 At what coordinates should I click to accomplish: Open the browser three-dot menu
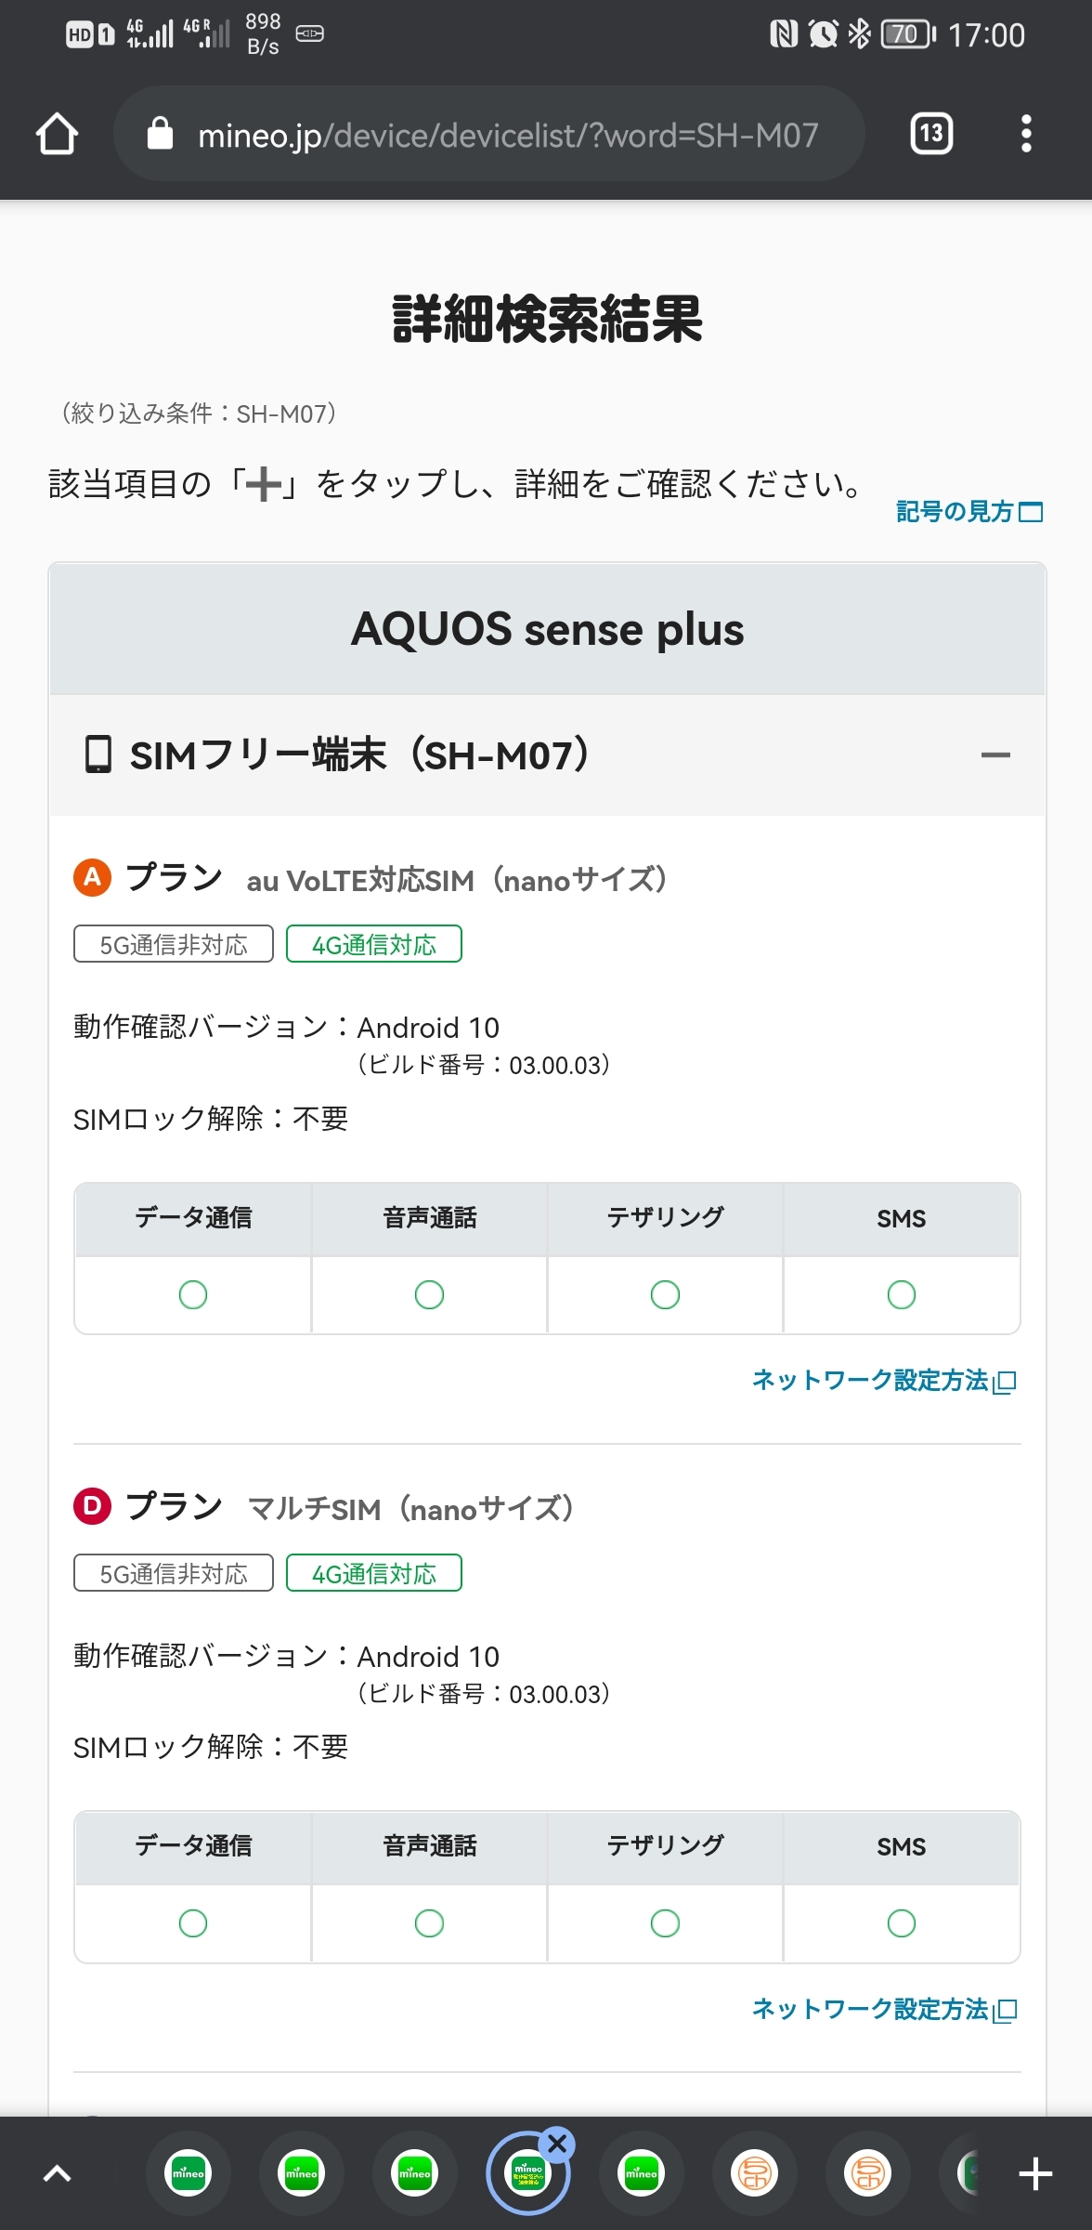pyautogui.click(x=1026, y=134)
